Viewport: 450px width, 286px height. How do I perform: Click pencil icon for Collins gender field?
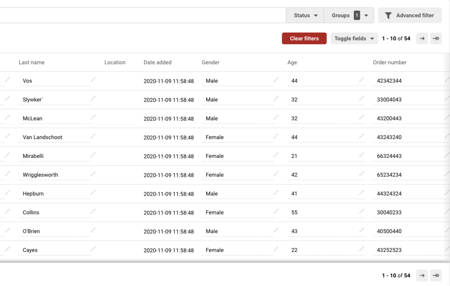pyautogui.click(x=276, y=211)
